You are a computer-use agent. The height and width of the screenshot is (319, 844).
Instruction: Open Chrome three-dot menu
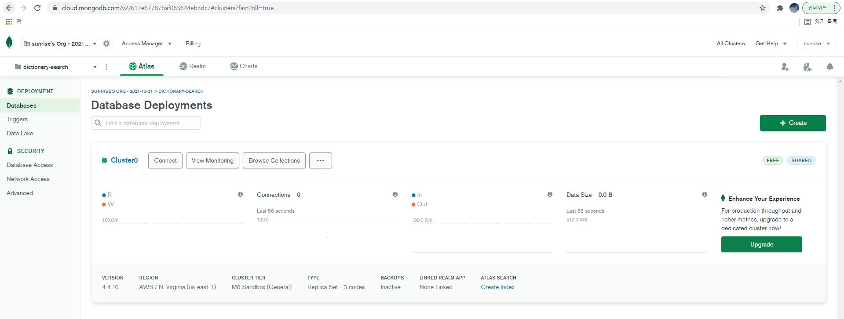coord(834,8)
